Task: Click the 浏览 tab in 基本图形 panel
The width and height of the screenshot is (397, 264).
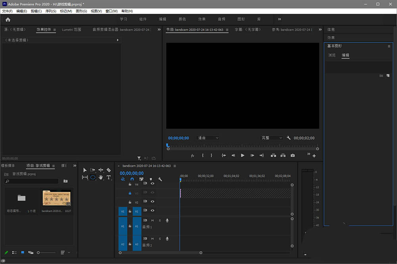Action: pos(332,55)
